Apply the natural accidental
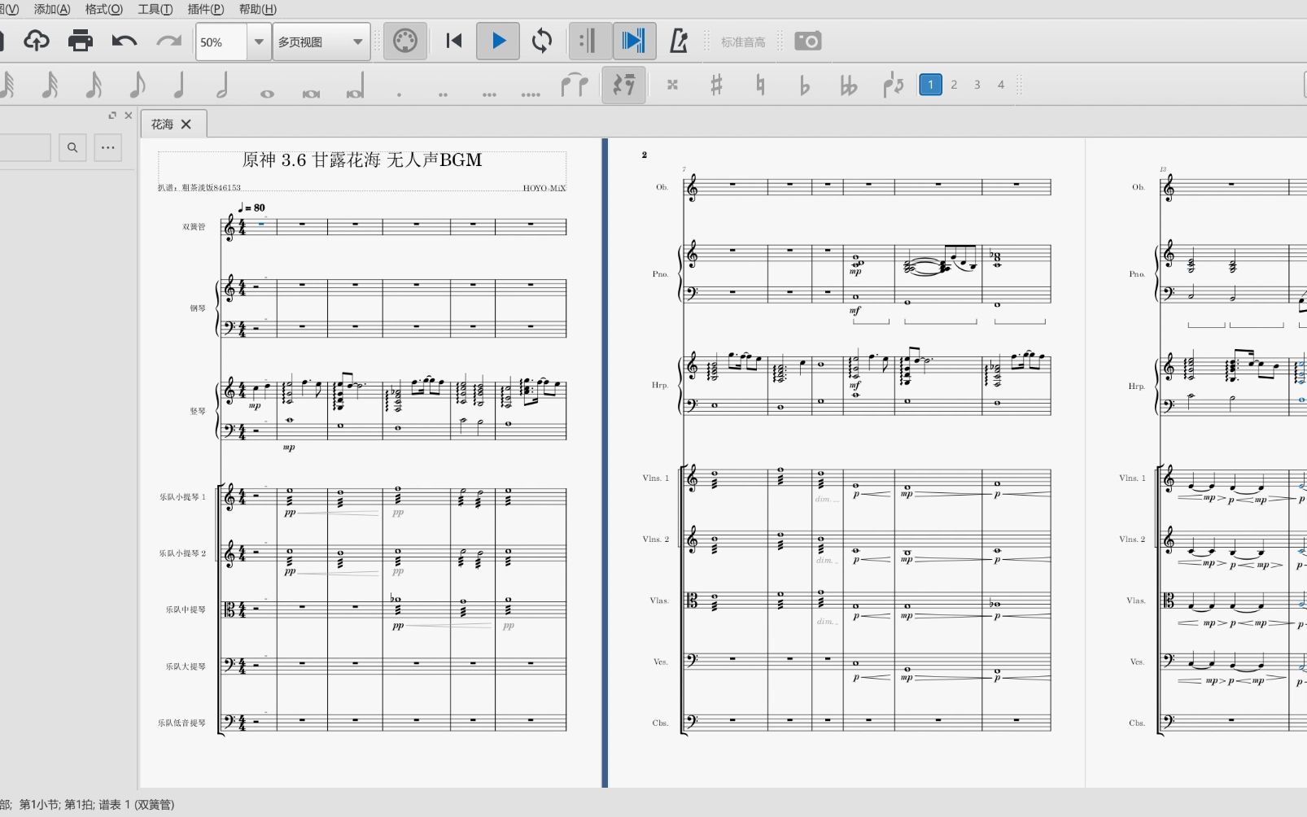This screenshot has width=1307, height=817. [760, 85]
